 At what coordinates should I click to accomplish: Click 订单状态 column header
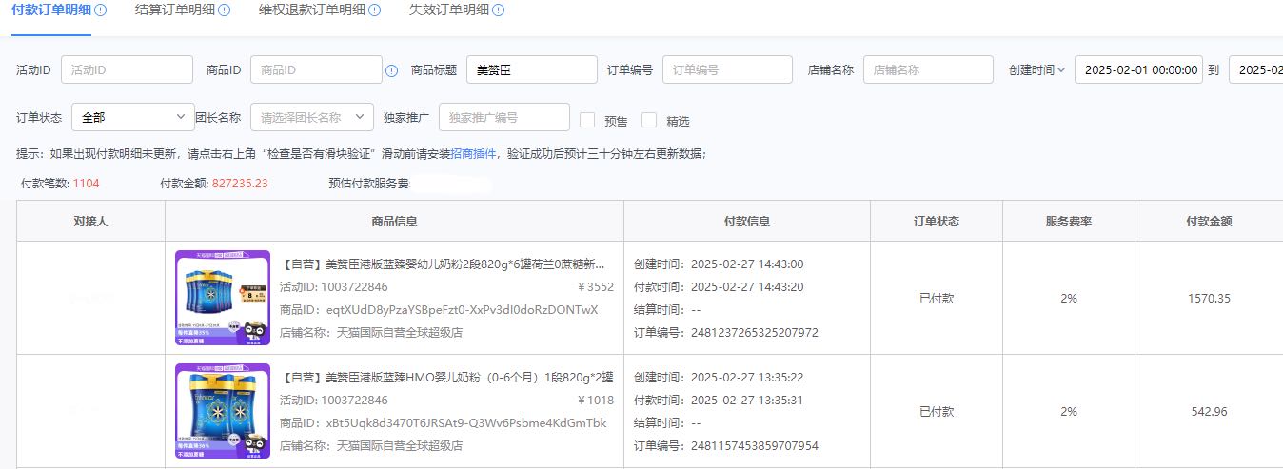pos(937,221)
